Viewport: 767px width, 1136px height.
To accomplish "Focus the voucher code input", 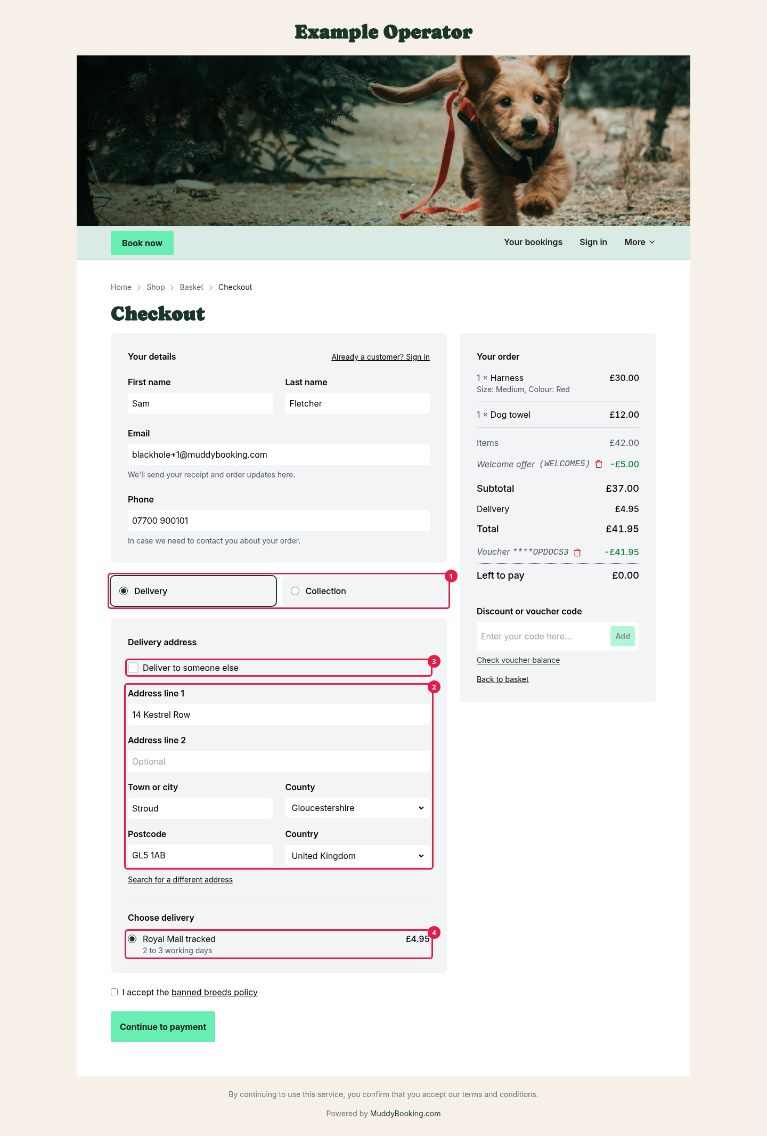I will 542,636.
